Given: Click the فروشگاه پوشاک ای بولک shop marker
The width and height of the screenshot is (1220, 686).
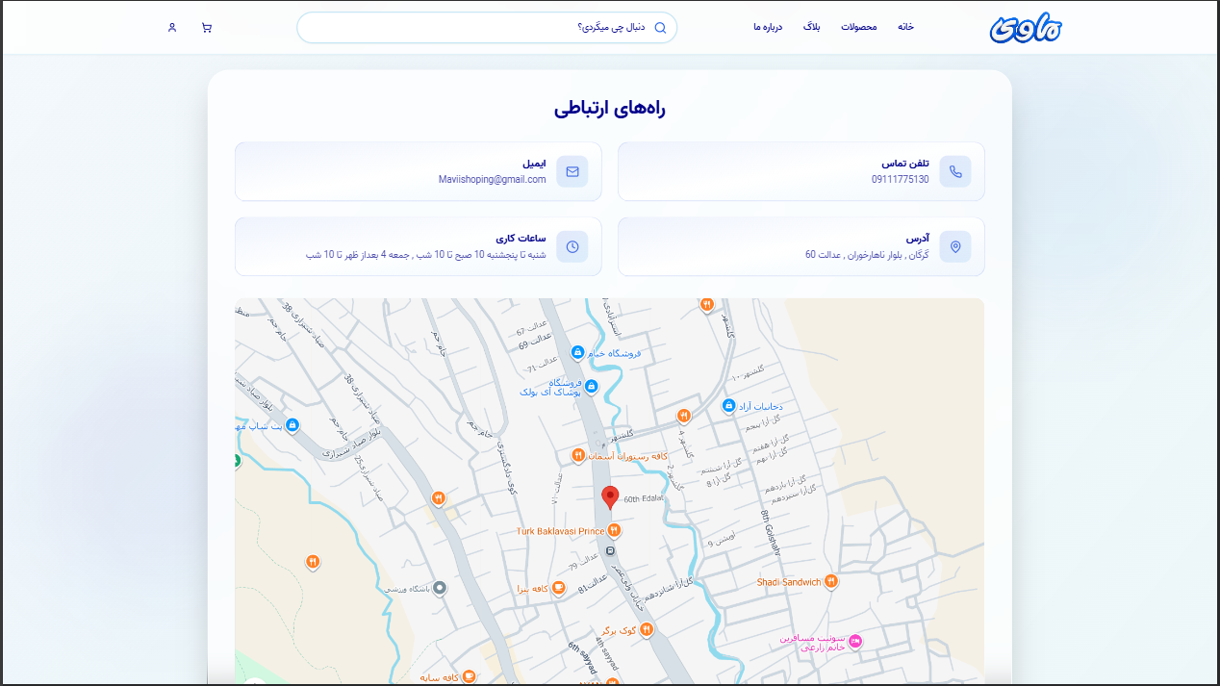Looking at the screenshot, I should (592, 387).
